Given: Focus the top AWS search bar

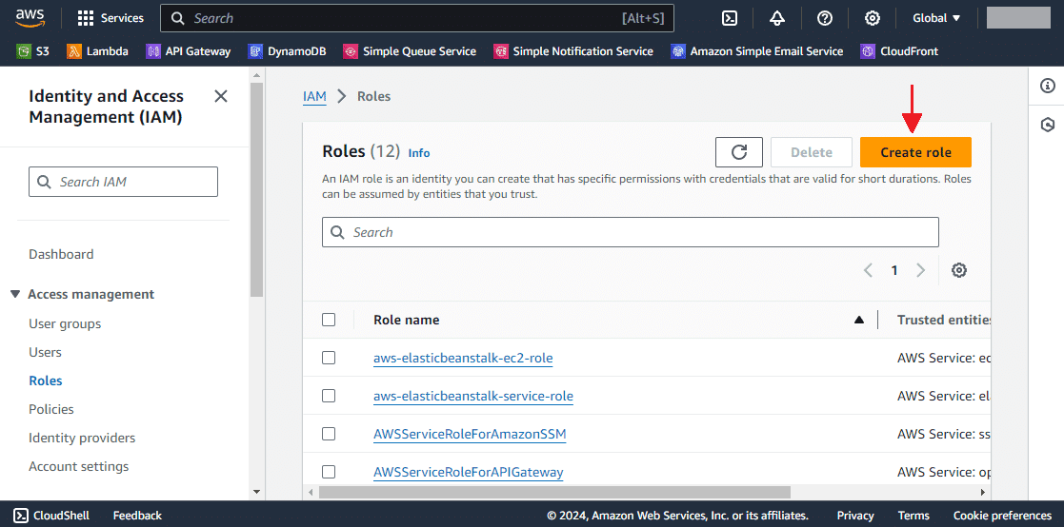Looking at the screenshot, I should point(416,18).
